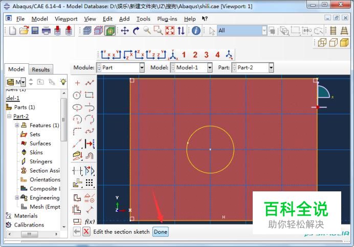Select the Box Zoom tool
The height and width of the screenshot is (247, 354).
tap(158, 31)
